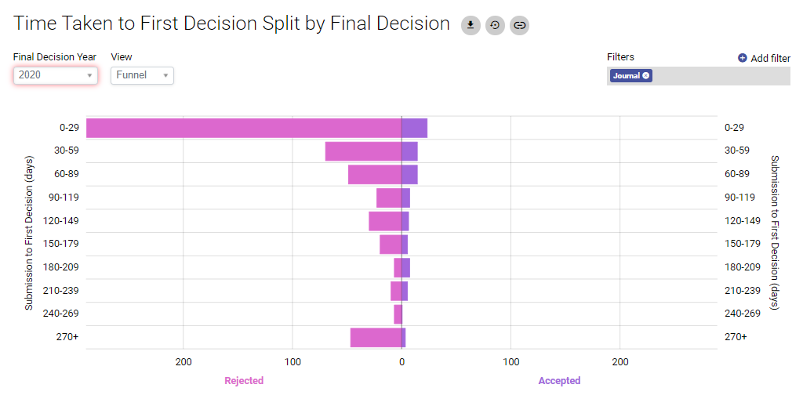Image resolution: width=803 pixels, height=399 pixels.
Task: Select the 30-59 days Rejected bar
Action: tap(363, 151)
